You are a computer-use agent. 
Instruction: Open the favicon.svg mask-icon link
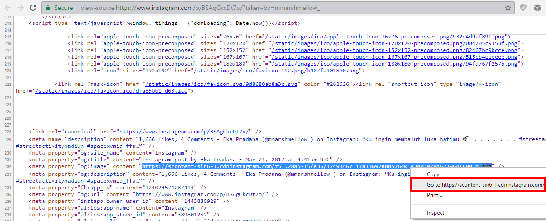[x=220, y=84]
